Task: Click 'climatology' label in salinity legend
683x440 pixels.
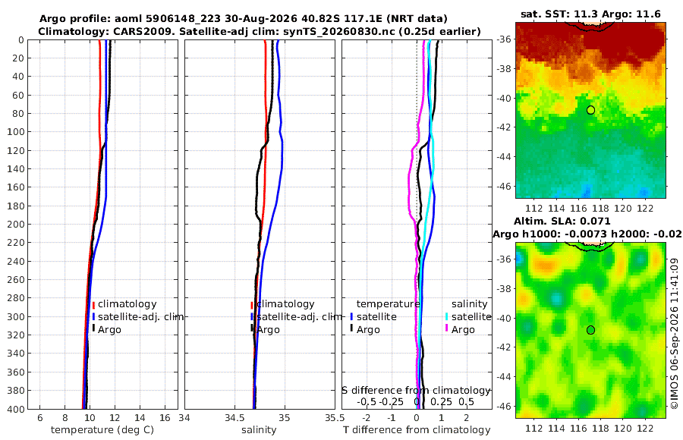Action: pos(286,304)
